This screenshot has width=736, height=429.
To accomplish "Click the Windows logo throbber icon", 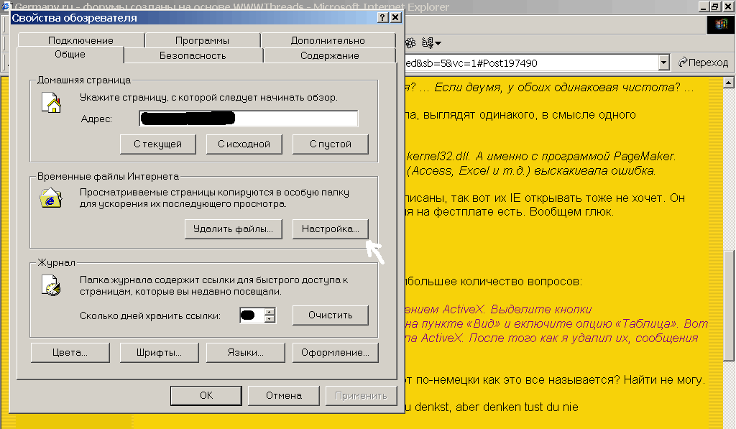I will tap(720, 24).
